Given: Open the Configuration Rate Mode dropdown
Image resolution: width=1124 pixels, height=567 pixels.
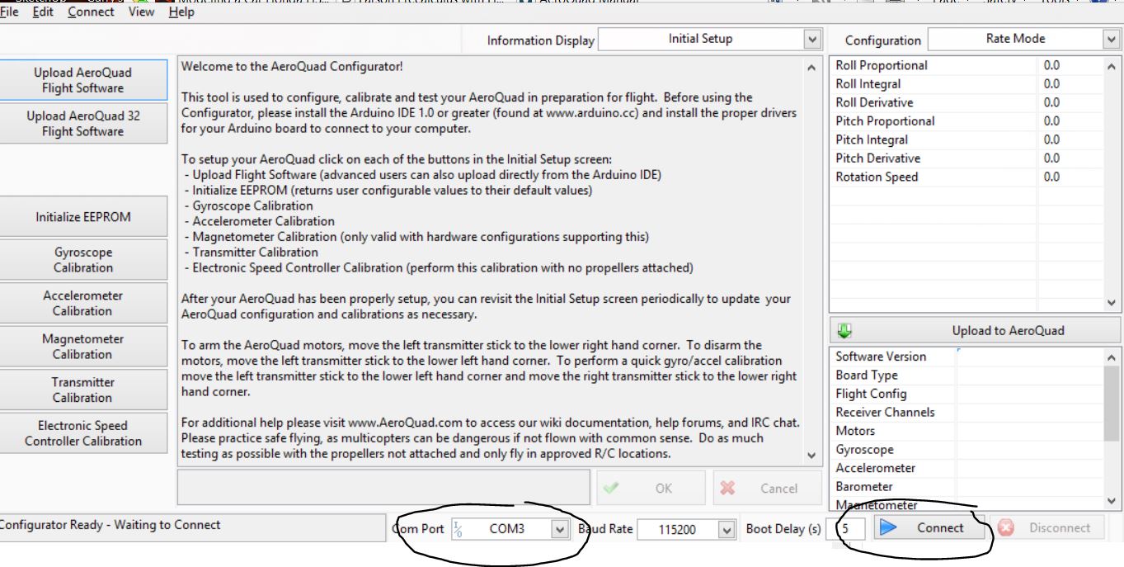Looking at the screenshot, I should 1025,39.
